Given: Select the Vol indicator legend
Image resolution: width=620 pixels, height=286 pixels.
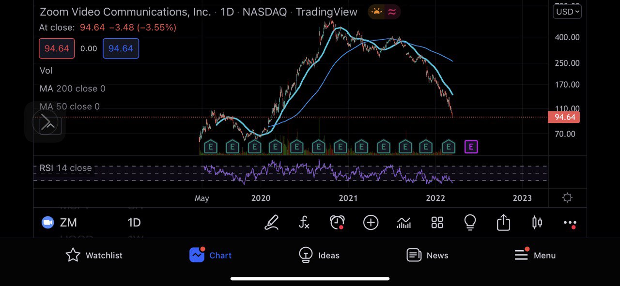Looking at the screenshot, I should click(x=46, y=71).
